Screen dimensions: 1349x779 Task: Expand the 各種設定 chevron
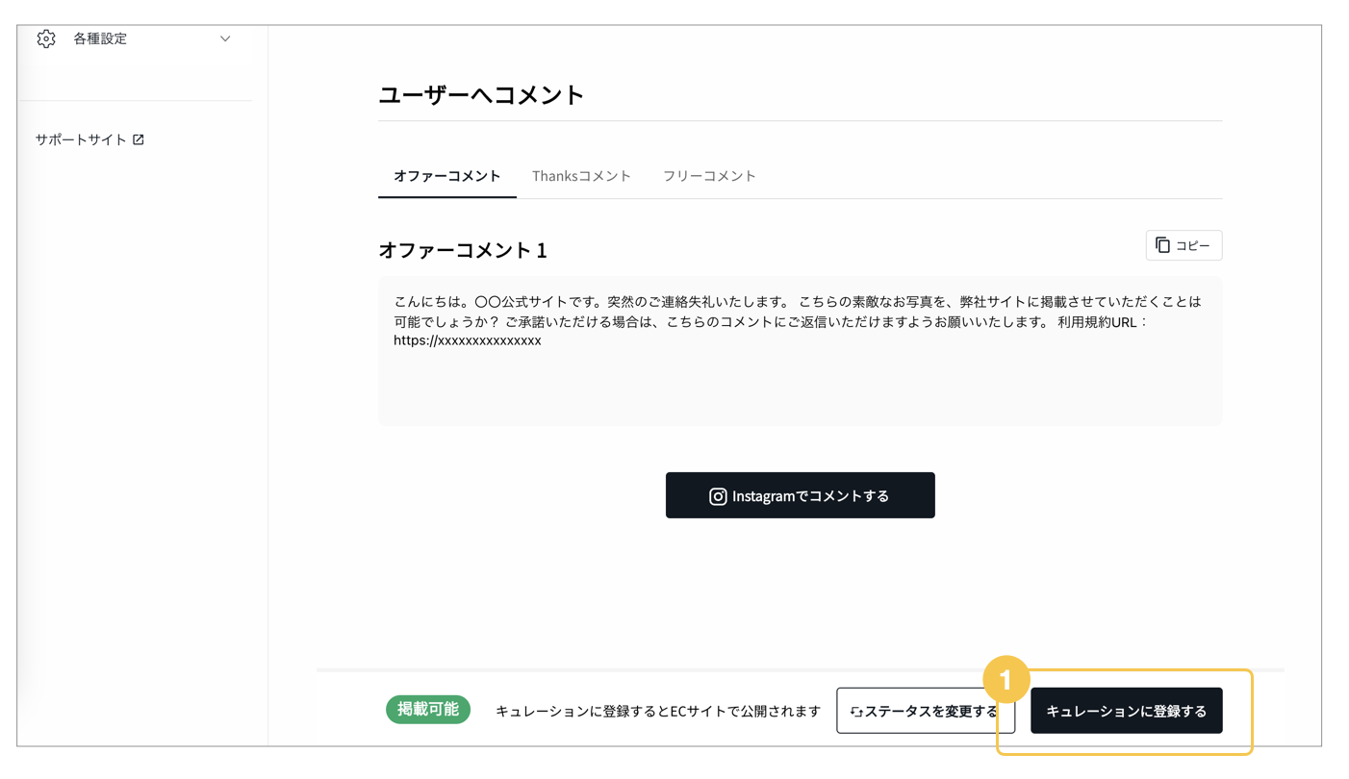point(225,39)
